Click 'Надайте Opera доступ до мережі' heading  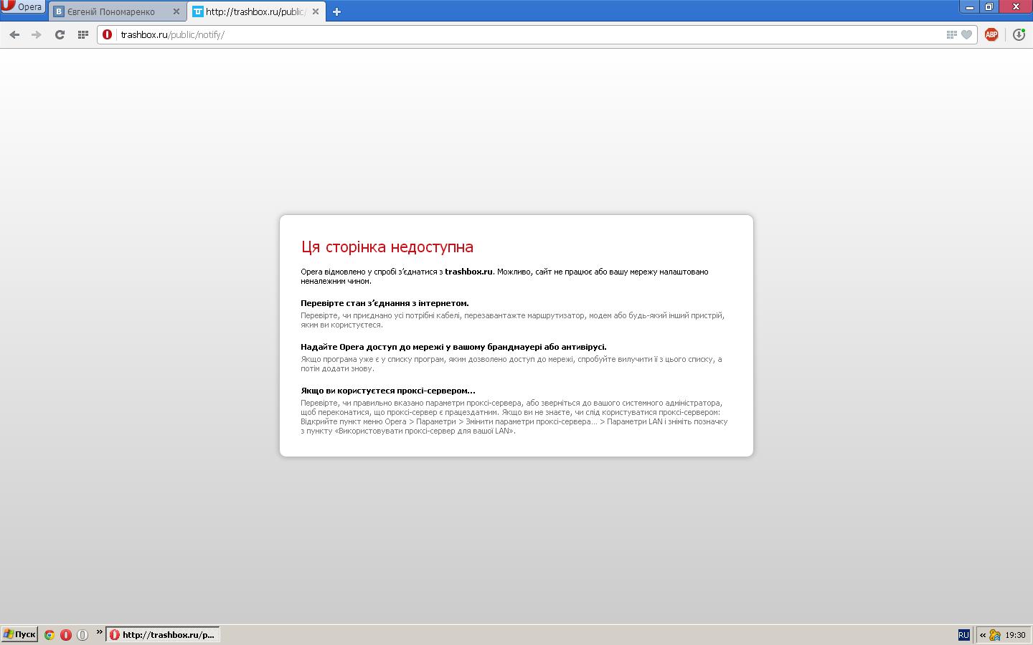[453, 347]
